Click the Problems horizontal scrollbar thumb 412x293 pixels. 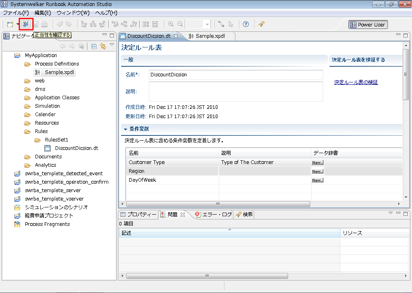click(x=207, y=276)
